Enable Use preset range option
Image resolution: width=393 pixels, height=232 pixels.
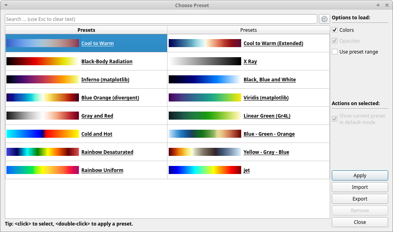click(335, 52)
